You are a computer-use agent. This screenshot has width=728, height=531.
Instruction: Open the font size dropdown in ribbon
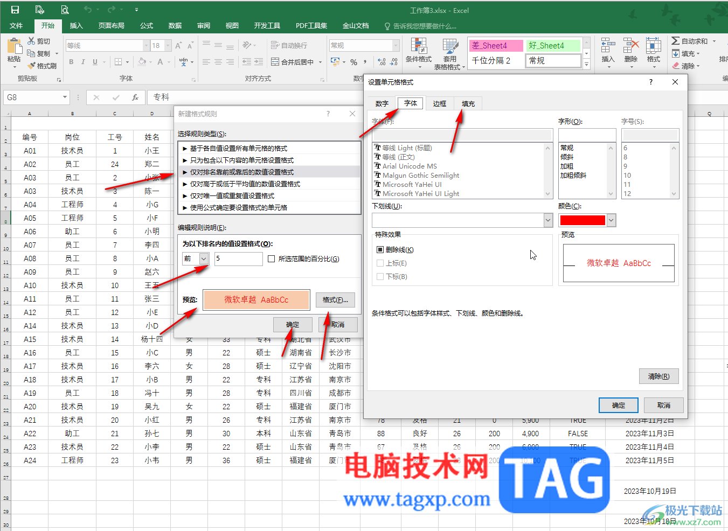168,46
